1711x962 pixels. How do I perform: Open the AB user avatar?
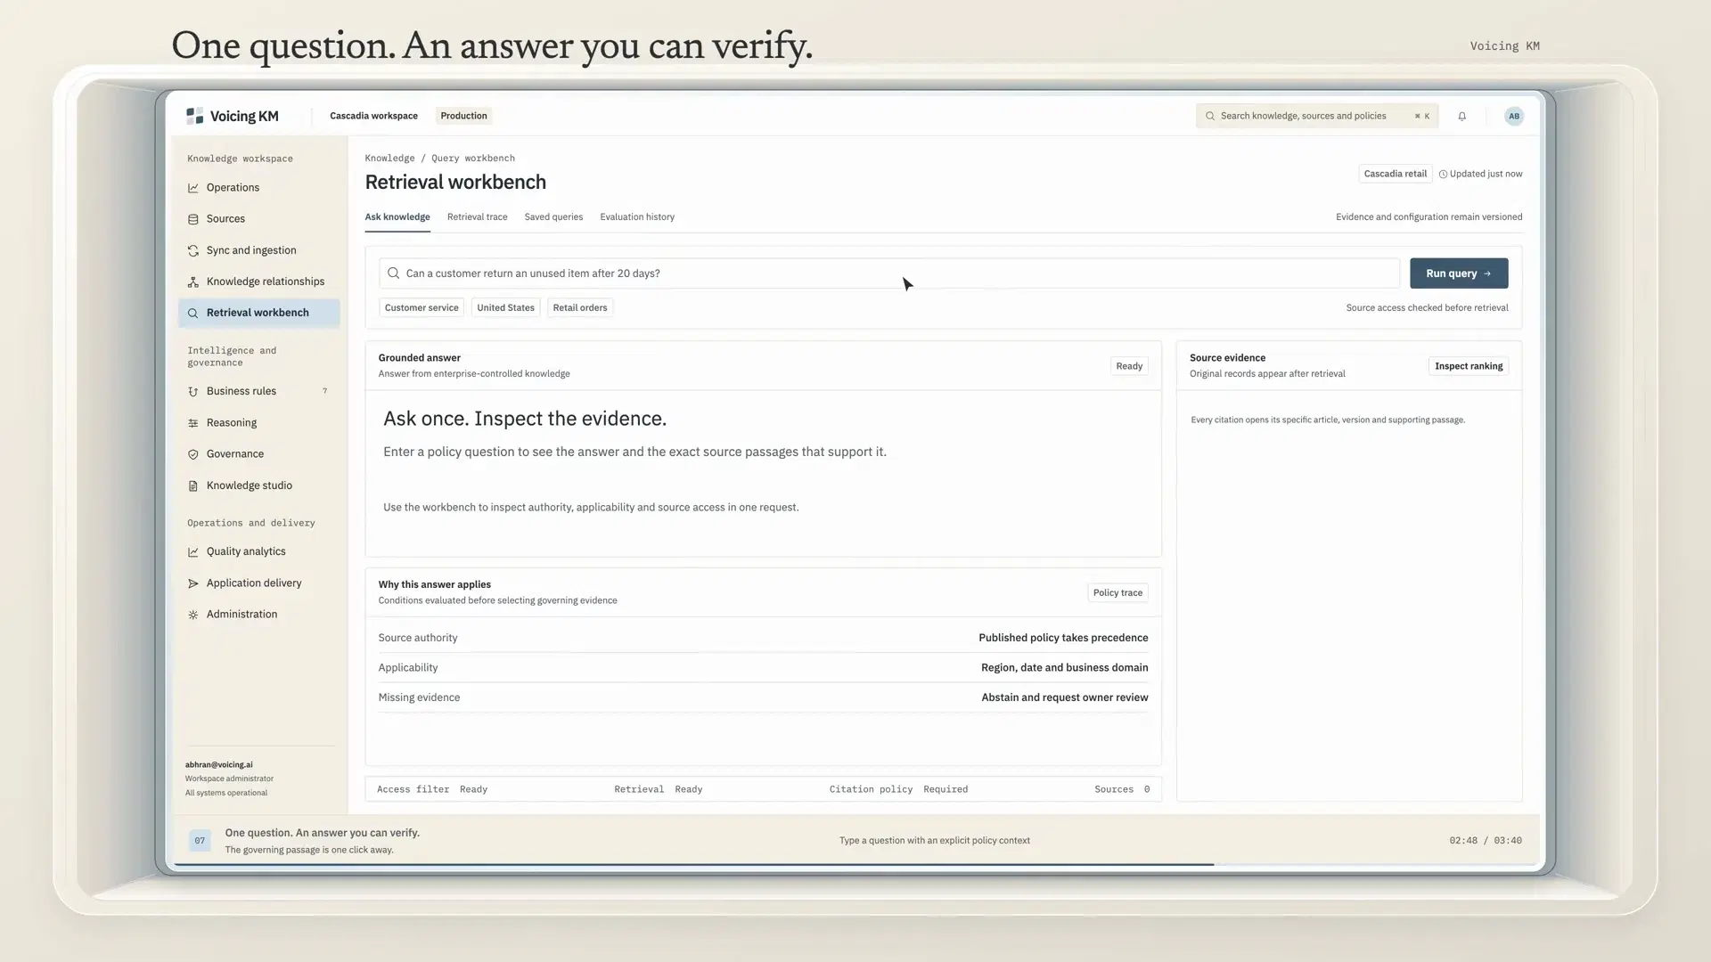pyautogui.click(x=1513, y=116)
